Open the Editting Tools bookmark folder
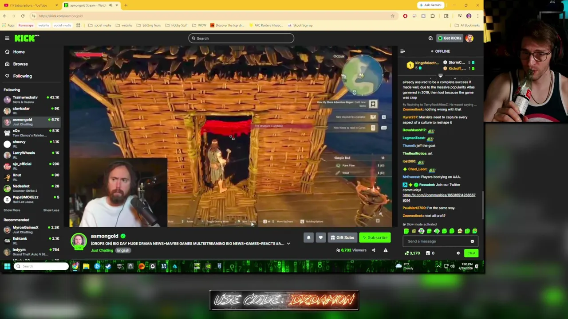568x319 pixels. [x=149, y=25]
